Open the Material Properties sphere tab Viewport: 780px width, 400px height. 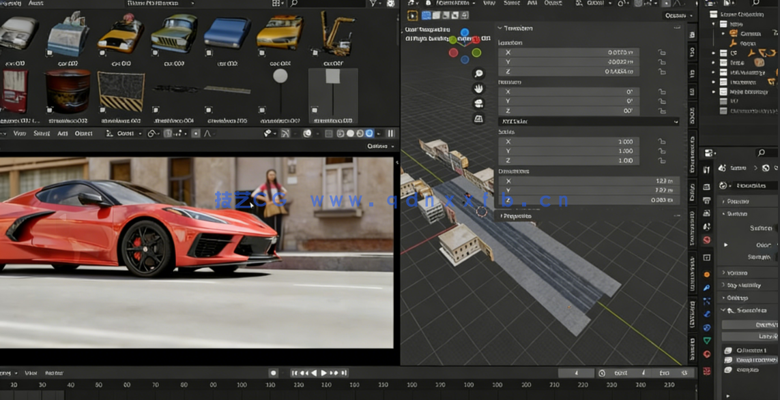[x=706, y=352]
